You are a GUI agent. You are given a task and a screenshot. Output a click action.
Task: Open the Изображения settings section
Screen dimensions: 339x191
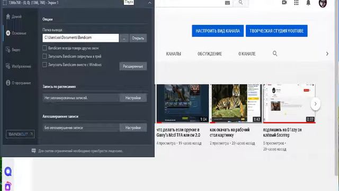click(19, 66)
